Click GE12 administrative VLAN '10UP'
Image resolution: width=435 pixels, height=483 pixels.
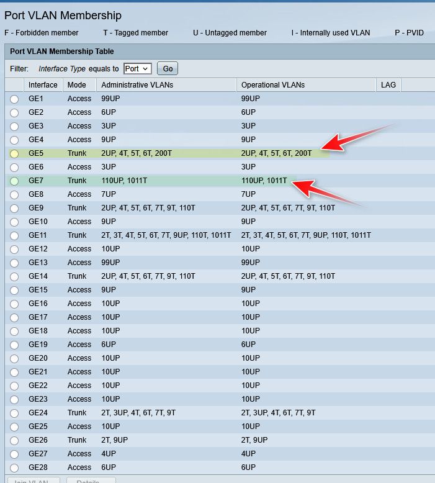click(111, 249)
